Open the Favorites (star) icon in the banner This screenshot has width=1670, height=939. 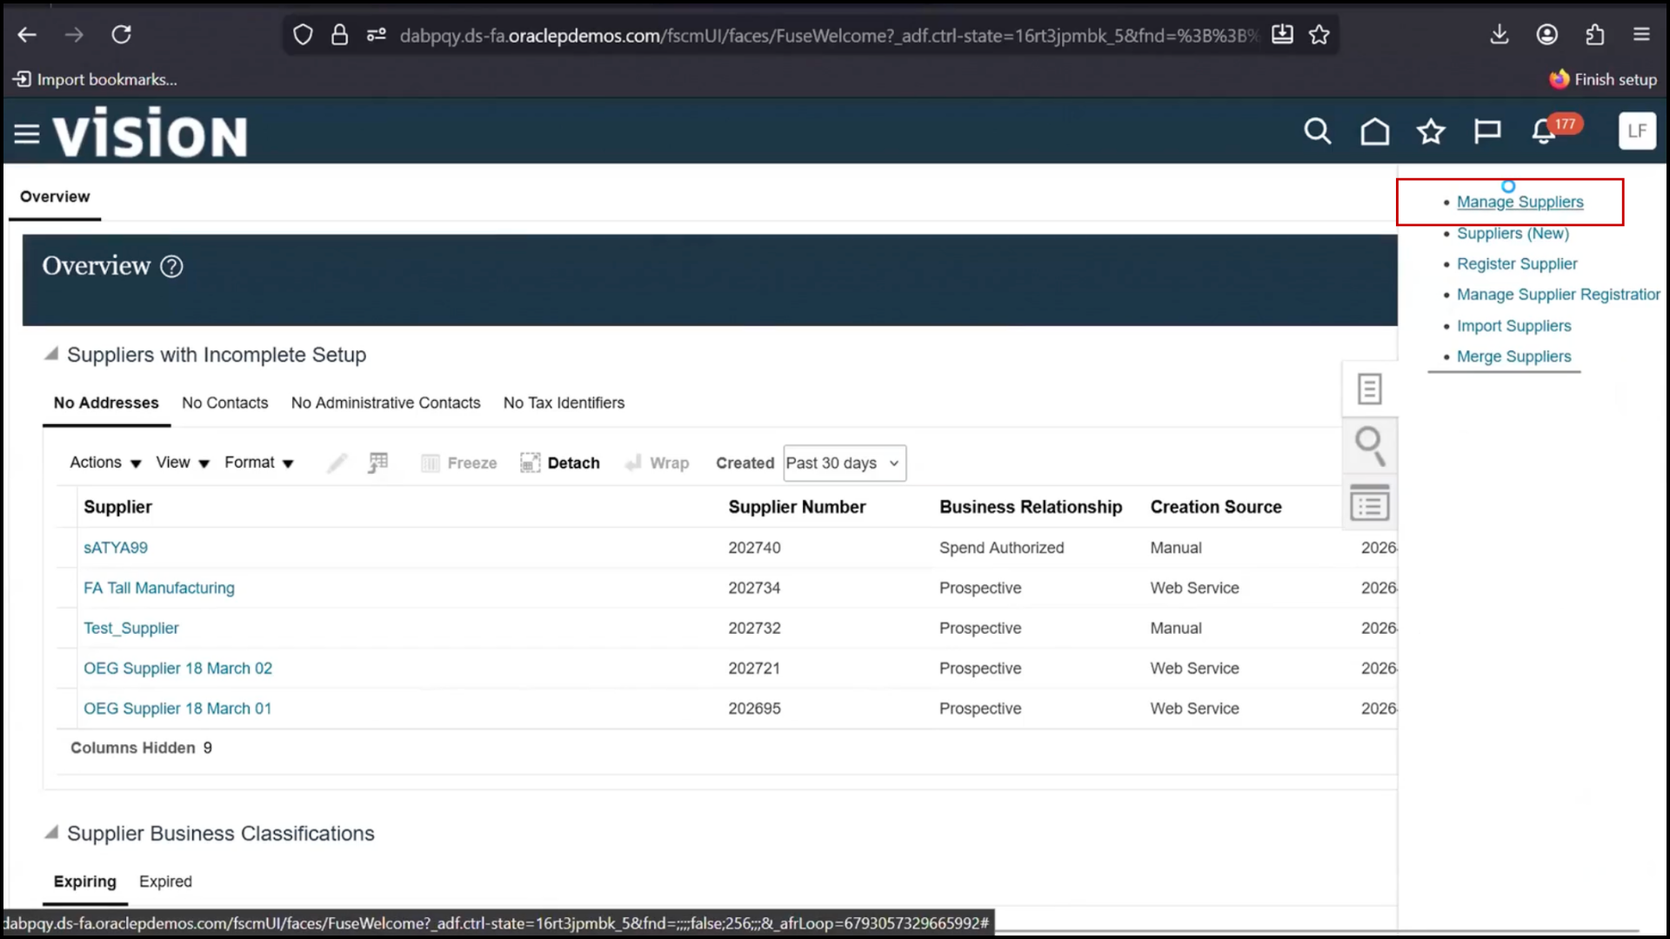coord(1431,131)
